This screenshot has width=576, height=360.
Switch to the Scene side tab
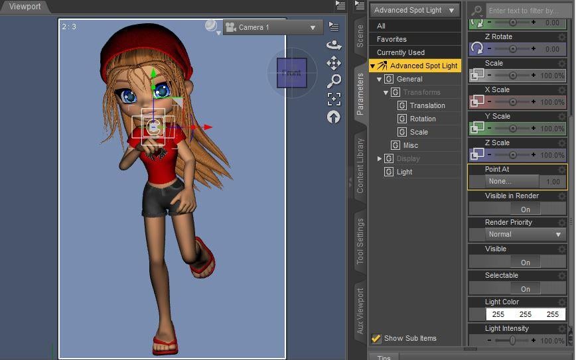(x=360, y=36)
